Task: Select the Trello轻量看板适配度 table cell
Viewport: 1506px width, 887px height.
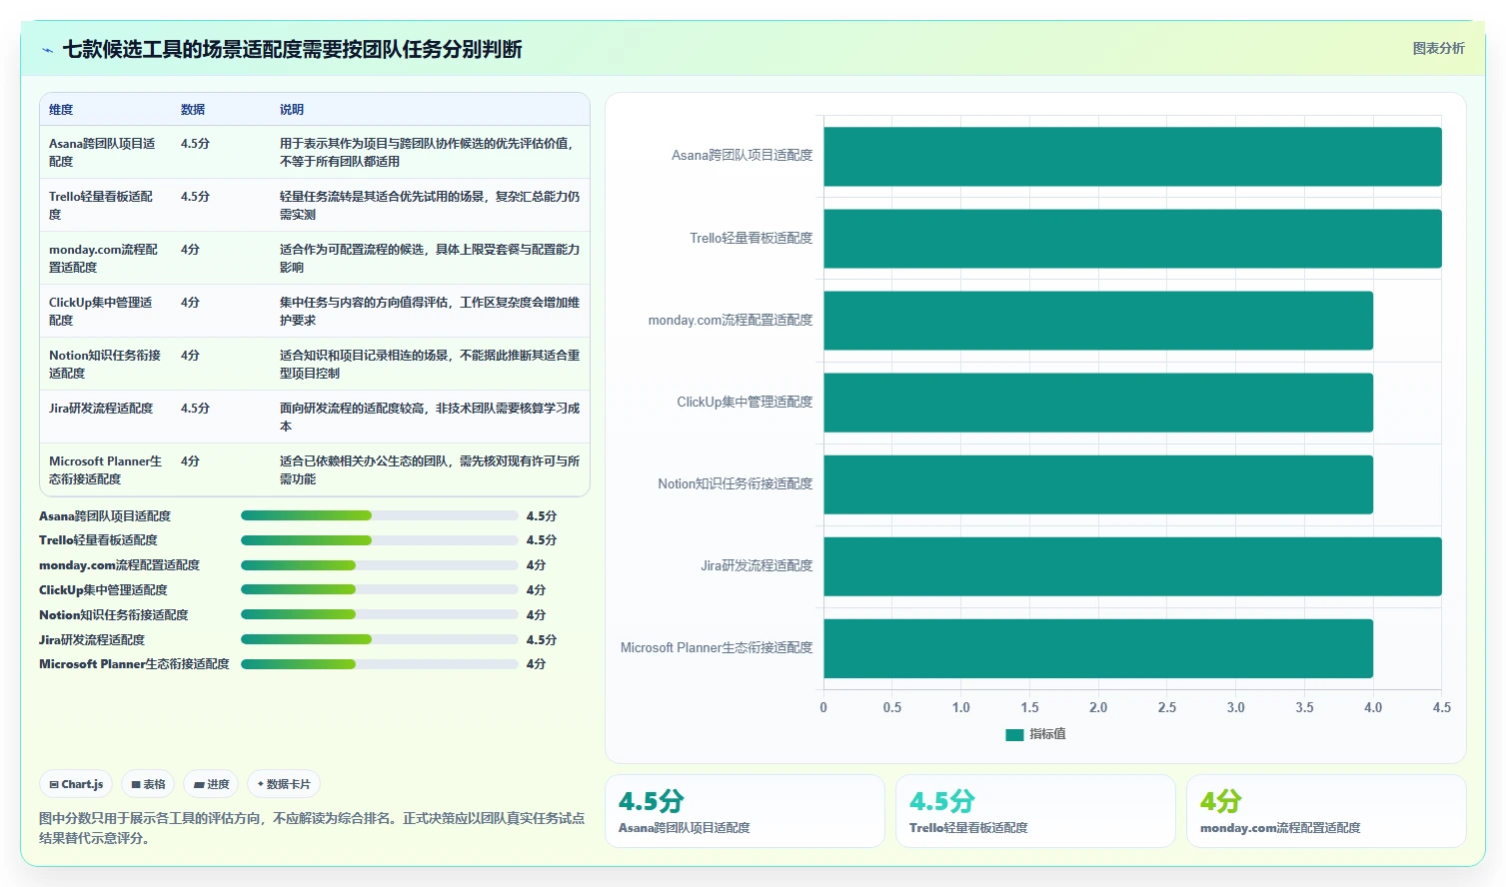Action: pos(104,205)
